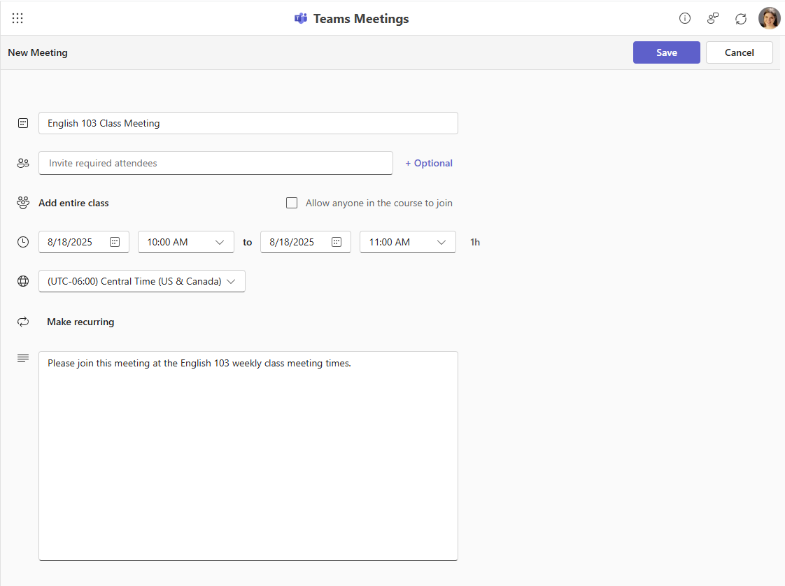The height and width of the screenshot is (586, 785).
Task: Expand the 11:00 AM end time dropdown
Action: tap(408, 242)
